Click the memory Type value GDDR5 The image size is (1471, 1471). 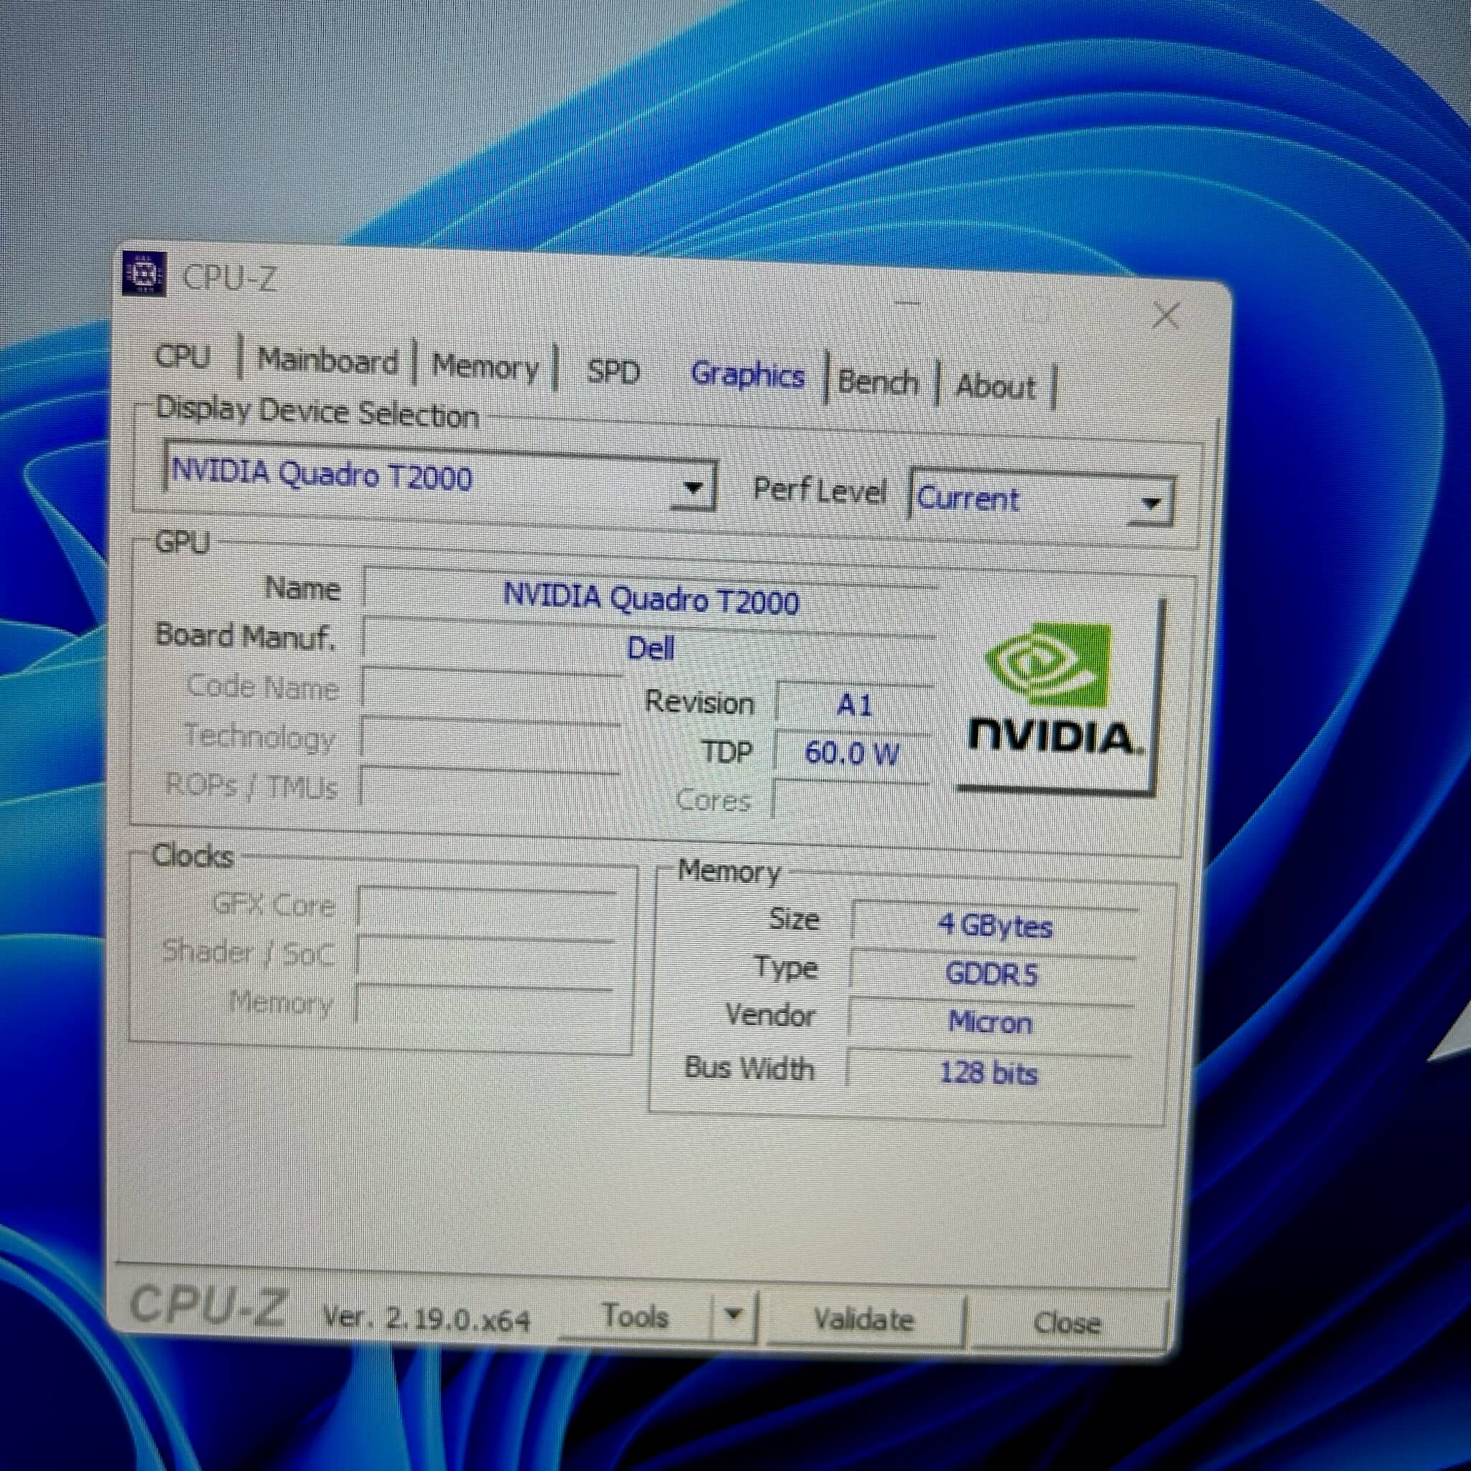pos(991,975)
